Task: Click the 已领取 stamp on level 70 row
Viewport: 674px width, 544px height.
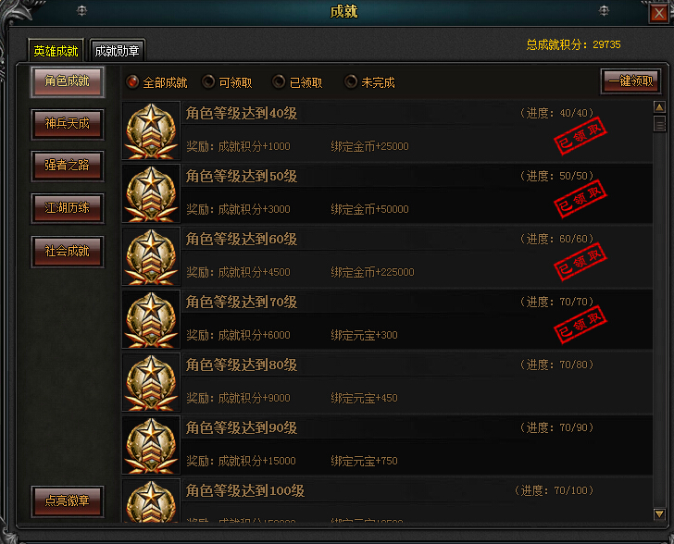Action: 580,325
